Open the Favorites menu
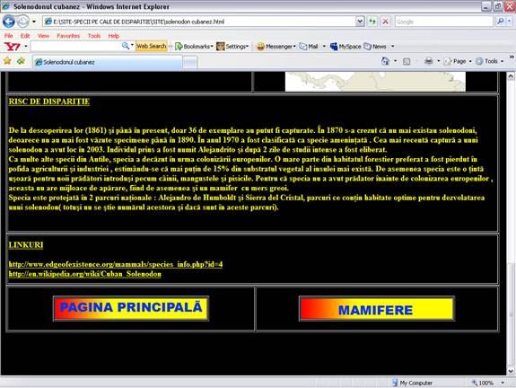This screenshot has height=388, width=516. click(68, 36)
